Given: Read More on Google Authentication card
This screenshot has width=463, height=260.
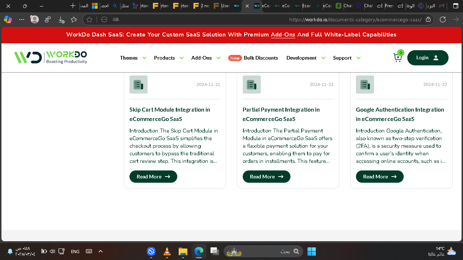Looking at the screenshot, I should coord(380,177).
